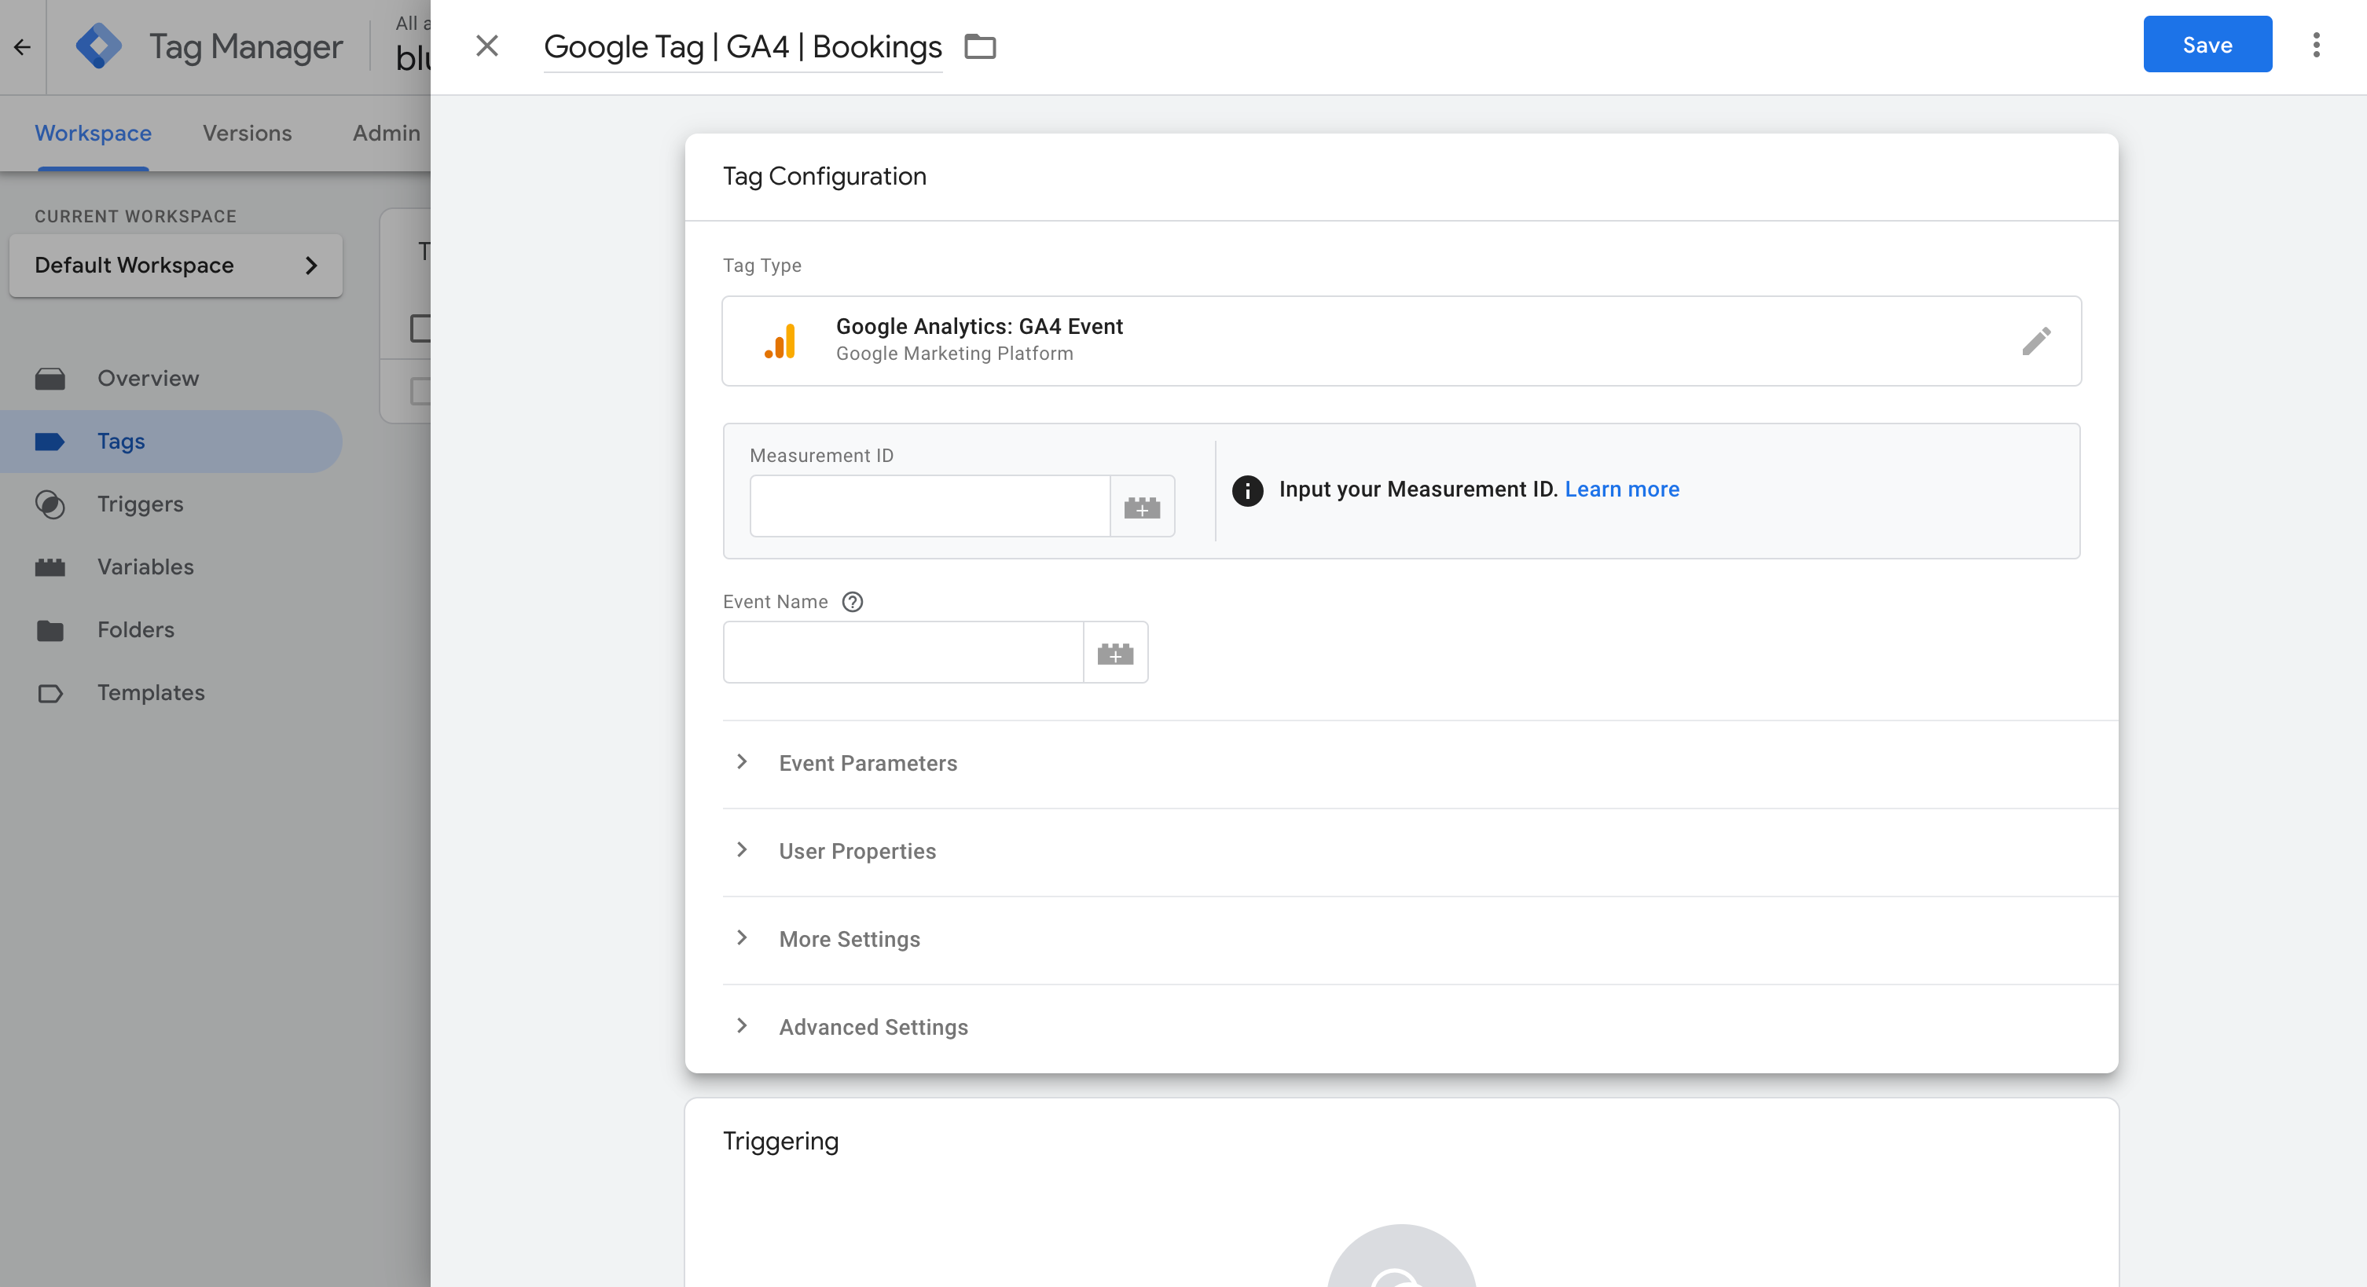Focus the Measurement ID input field

click(x=930, y=506)
